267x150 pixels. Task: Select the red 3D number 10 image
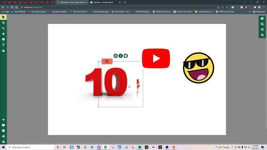pyautogui.click(x=106, y=82)
